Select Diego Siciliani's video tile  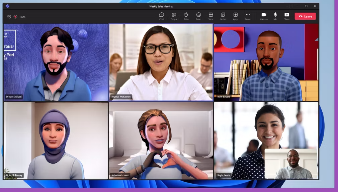pyautogui.click(x=56, y=62)
